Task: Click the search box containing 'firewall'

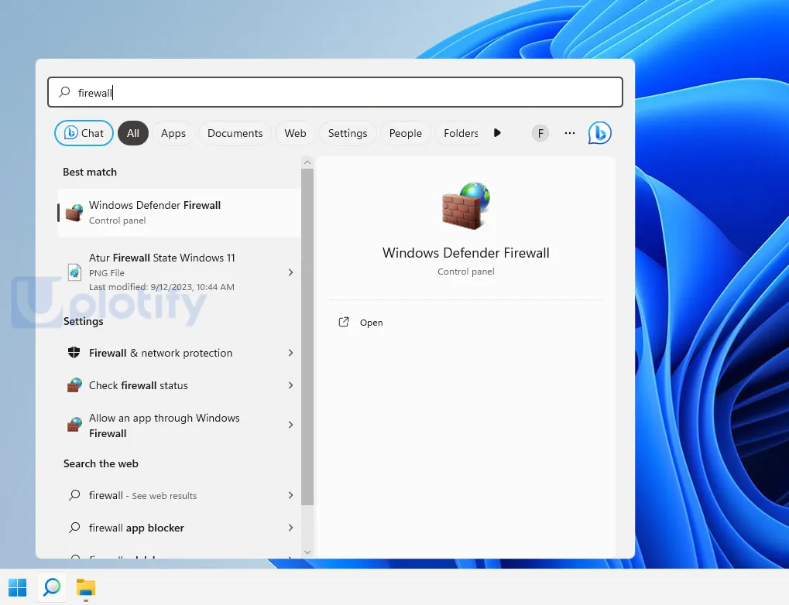Action: 335,92
